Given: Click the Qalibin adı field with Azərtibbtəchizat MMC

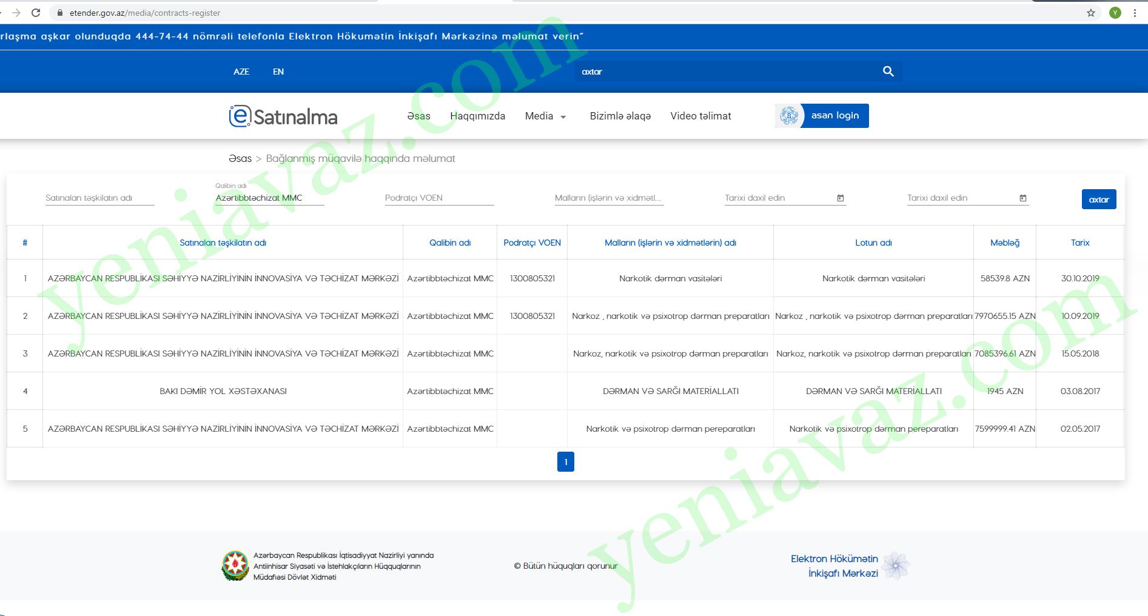Looking at the screenshot, I should tap(270, 198).
